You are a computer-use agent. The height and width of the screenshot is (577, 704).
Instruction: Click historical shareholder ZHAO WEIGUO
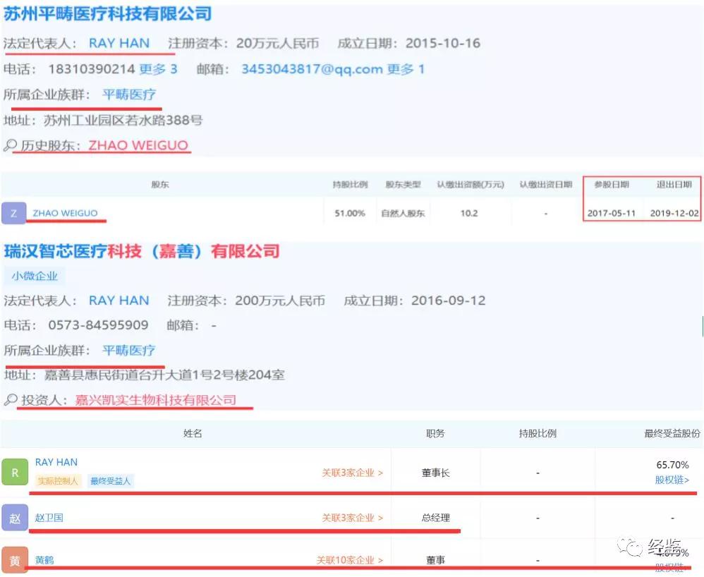[x=138, y=146]
